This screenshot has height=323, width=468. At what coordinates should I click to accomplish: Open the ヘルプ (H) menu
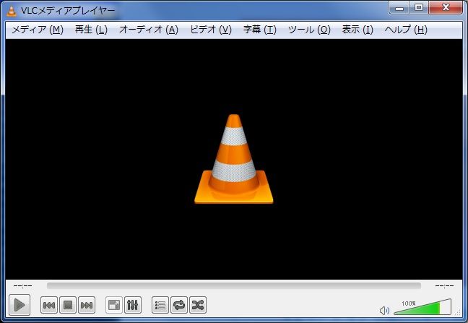click(406, 30)
